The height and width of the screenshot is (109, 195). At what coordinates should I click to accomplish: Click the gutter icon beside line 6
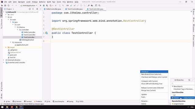(x=47, y=33)
